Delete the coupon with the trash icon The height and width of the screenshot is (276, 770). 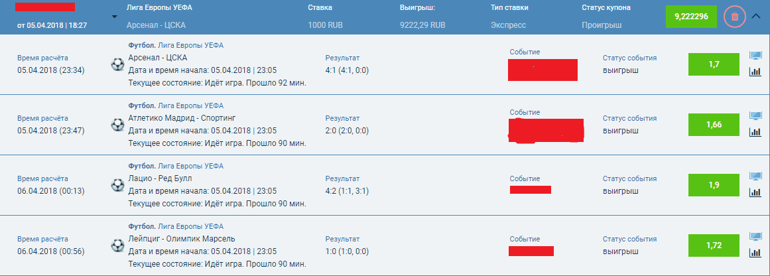[734, 17]
